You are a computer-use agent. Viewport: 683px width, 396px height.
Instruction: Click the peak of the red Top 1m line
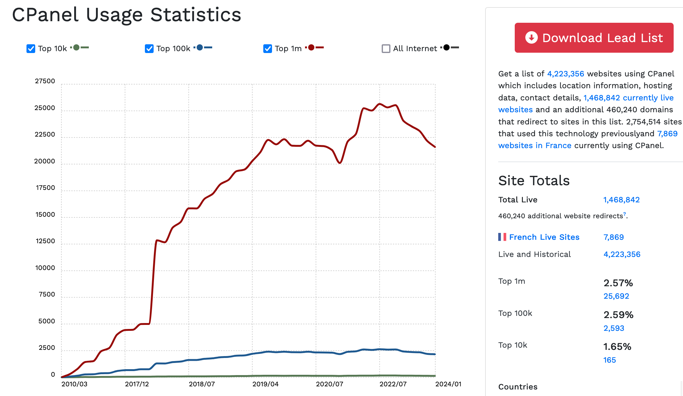(380, 104)
